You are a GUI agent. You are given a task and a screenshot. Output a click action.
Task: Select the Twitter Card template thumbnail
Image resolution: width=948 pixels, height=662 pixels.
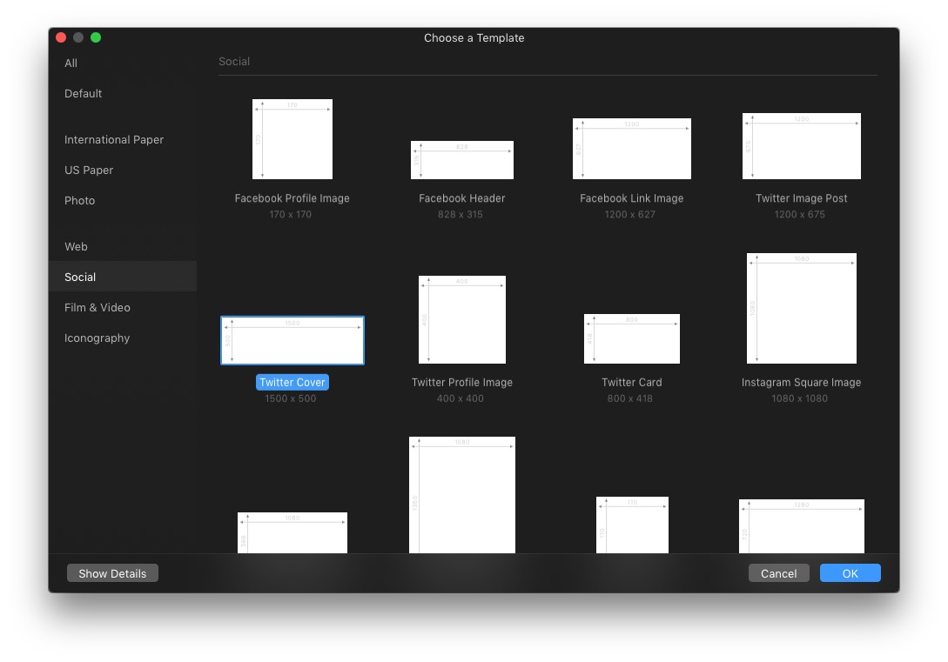point(631,338)
